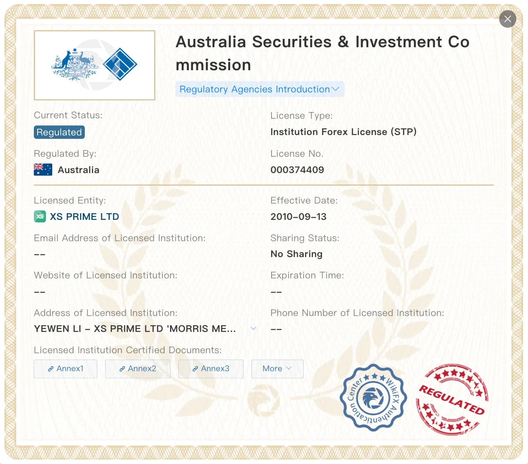Select license number 000374409 text
The image size is (528, 464).
click(x=297, y=170)
